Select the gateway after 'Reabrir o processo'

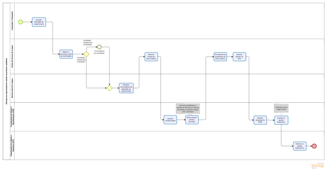pos(86,54)
